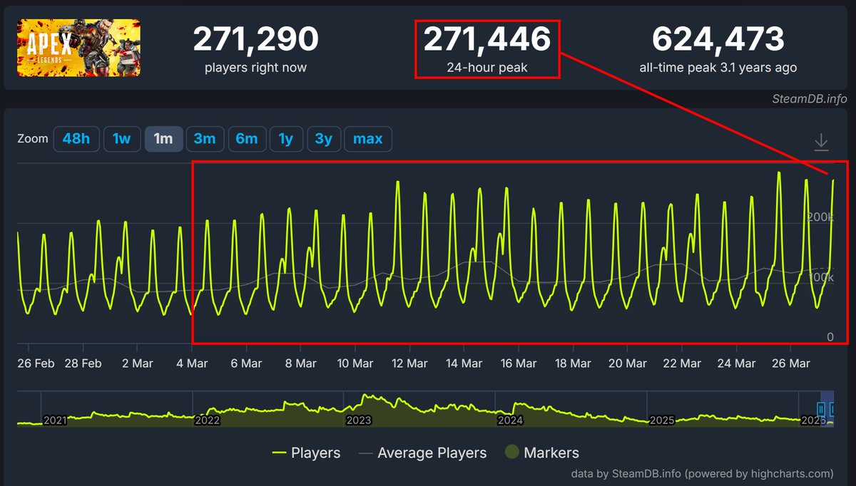Click the data by SteamDB.info credit text
Screen dimensions: 856x486
click(x=702, y=474)
